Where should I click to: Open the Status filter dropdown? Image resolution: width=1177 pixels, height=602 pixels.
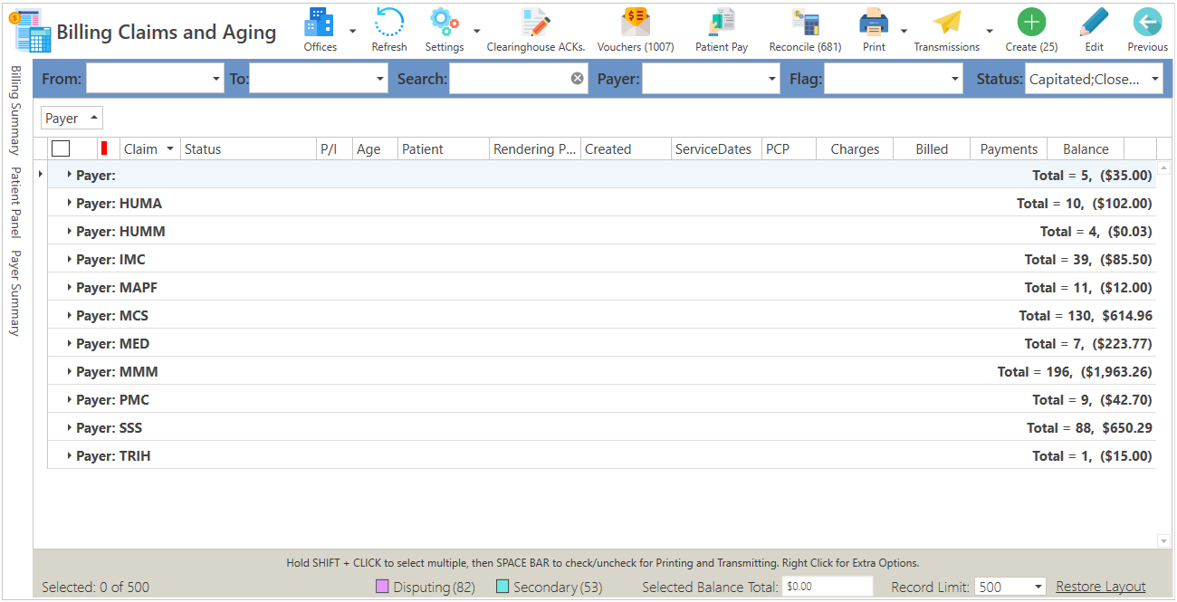(1154, 79)
